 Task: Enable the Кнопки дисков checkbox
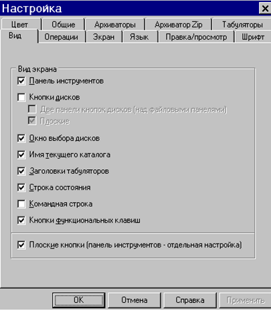coord(21,98)
